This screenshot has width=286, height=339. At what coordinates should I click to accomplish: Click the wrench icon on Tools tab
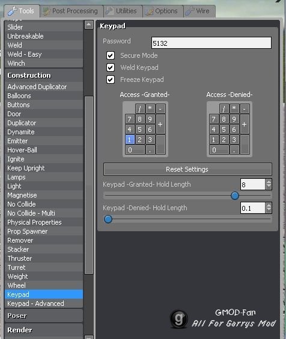[12, 11]
